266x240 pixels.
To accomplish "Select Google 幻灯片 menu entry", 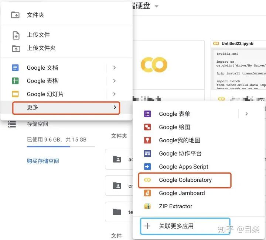I will tap(66, 94).
